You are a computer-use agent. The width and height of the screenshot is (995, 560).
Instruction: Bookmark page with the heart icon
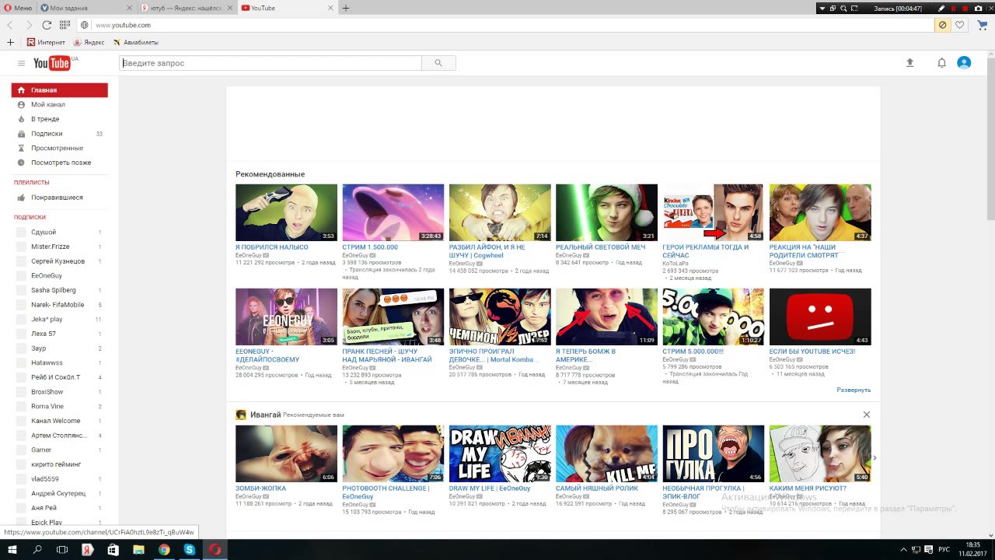960,25
